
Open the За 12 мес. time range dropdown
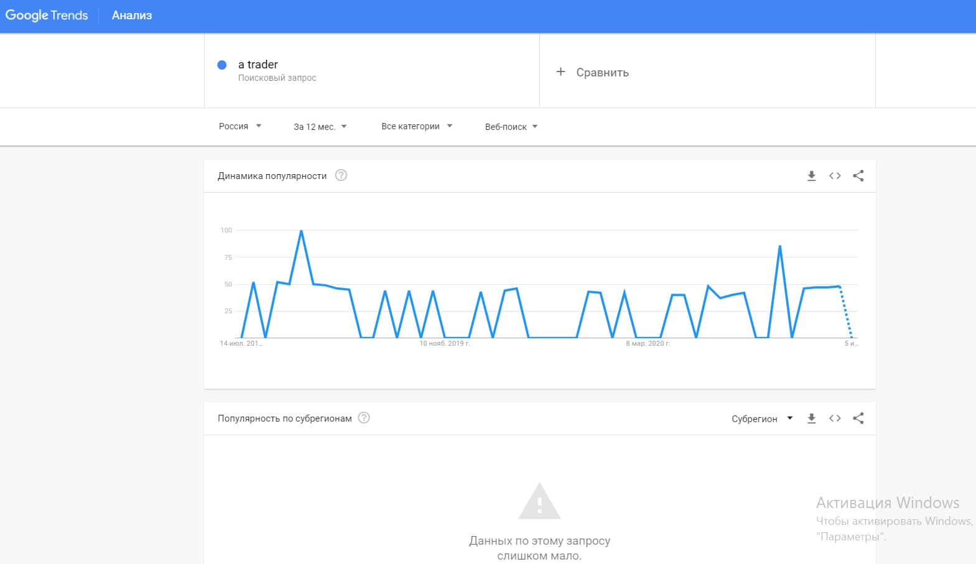320,127
